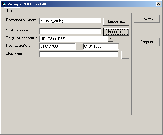Close the Импорт УПКСЗ из DBF window
This screenshot has height=135, width=163.
pyautogui.click(x=159, y=4)
